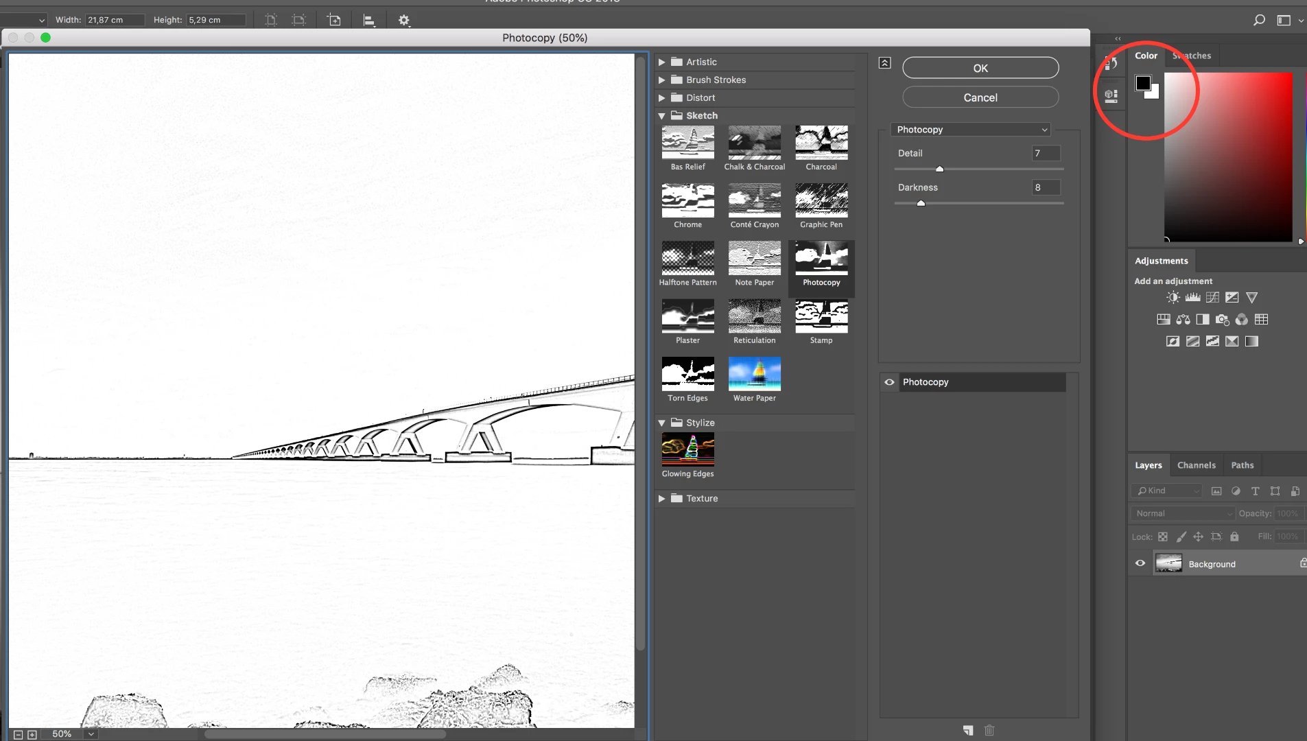The image size is (1307, 741).
Task: Add a Gradient Map adjustment
Action: click(1252, 341)
